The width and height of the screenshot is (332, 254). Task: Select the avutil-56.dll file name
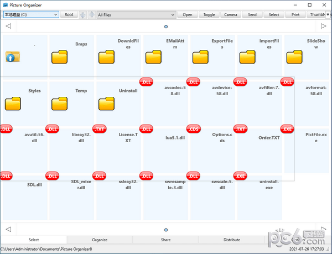tap(34, 138)
